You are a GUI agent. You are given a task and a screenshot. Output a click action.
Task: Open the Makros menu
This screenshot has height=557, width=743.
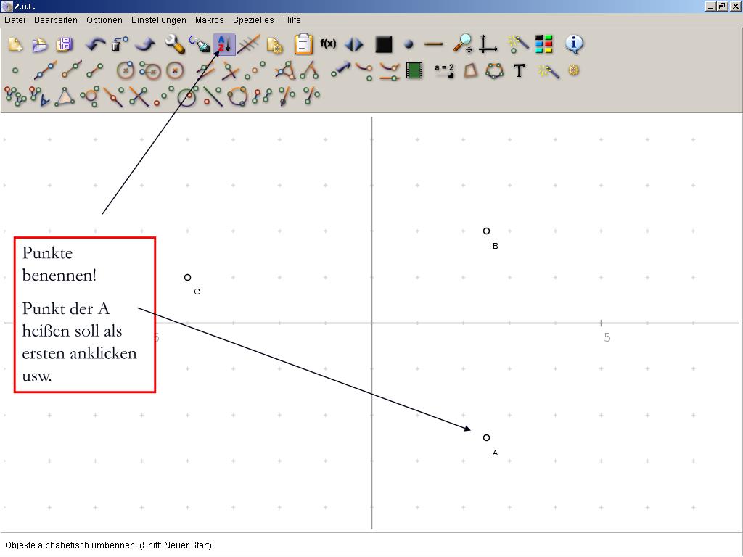[x=209, y=20]
